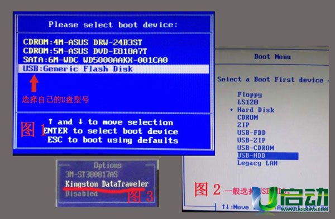Select Hard Disk in Boot Menu
This screenshot has height=219, width=335.
tap(256, 110)
